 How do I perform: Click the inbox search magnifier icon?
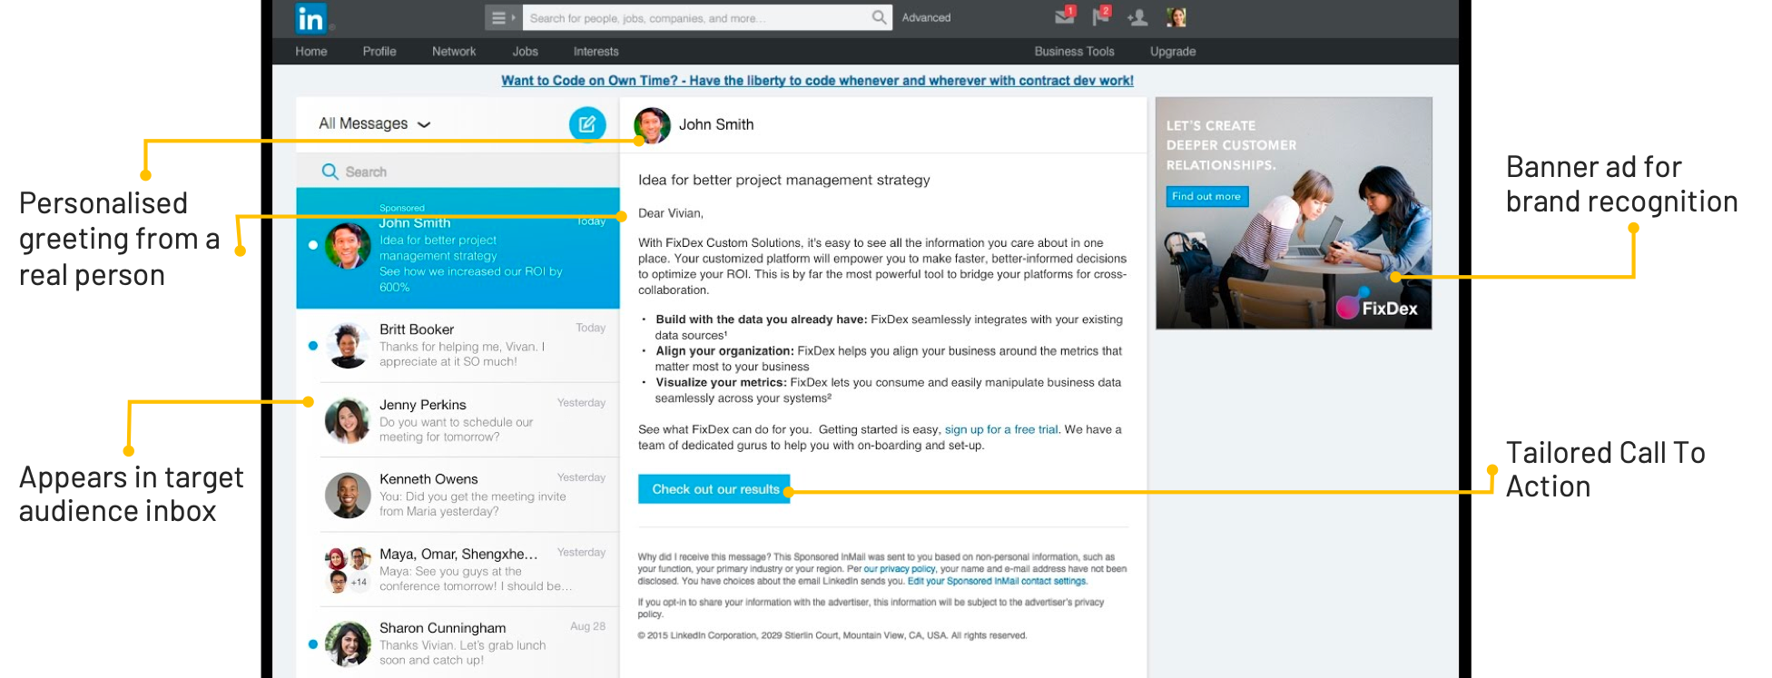[x=330, y=172]
